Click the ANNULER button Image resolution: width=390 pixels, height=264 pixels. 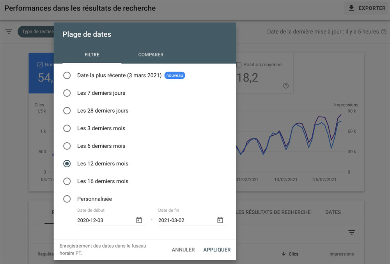click(x=183, y=250)
